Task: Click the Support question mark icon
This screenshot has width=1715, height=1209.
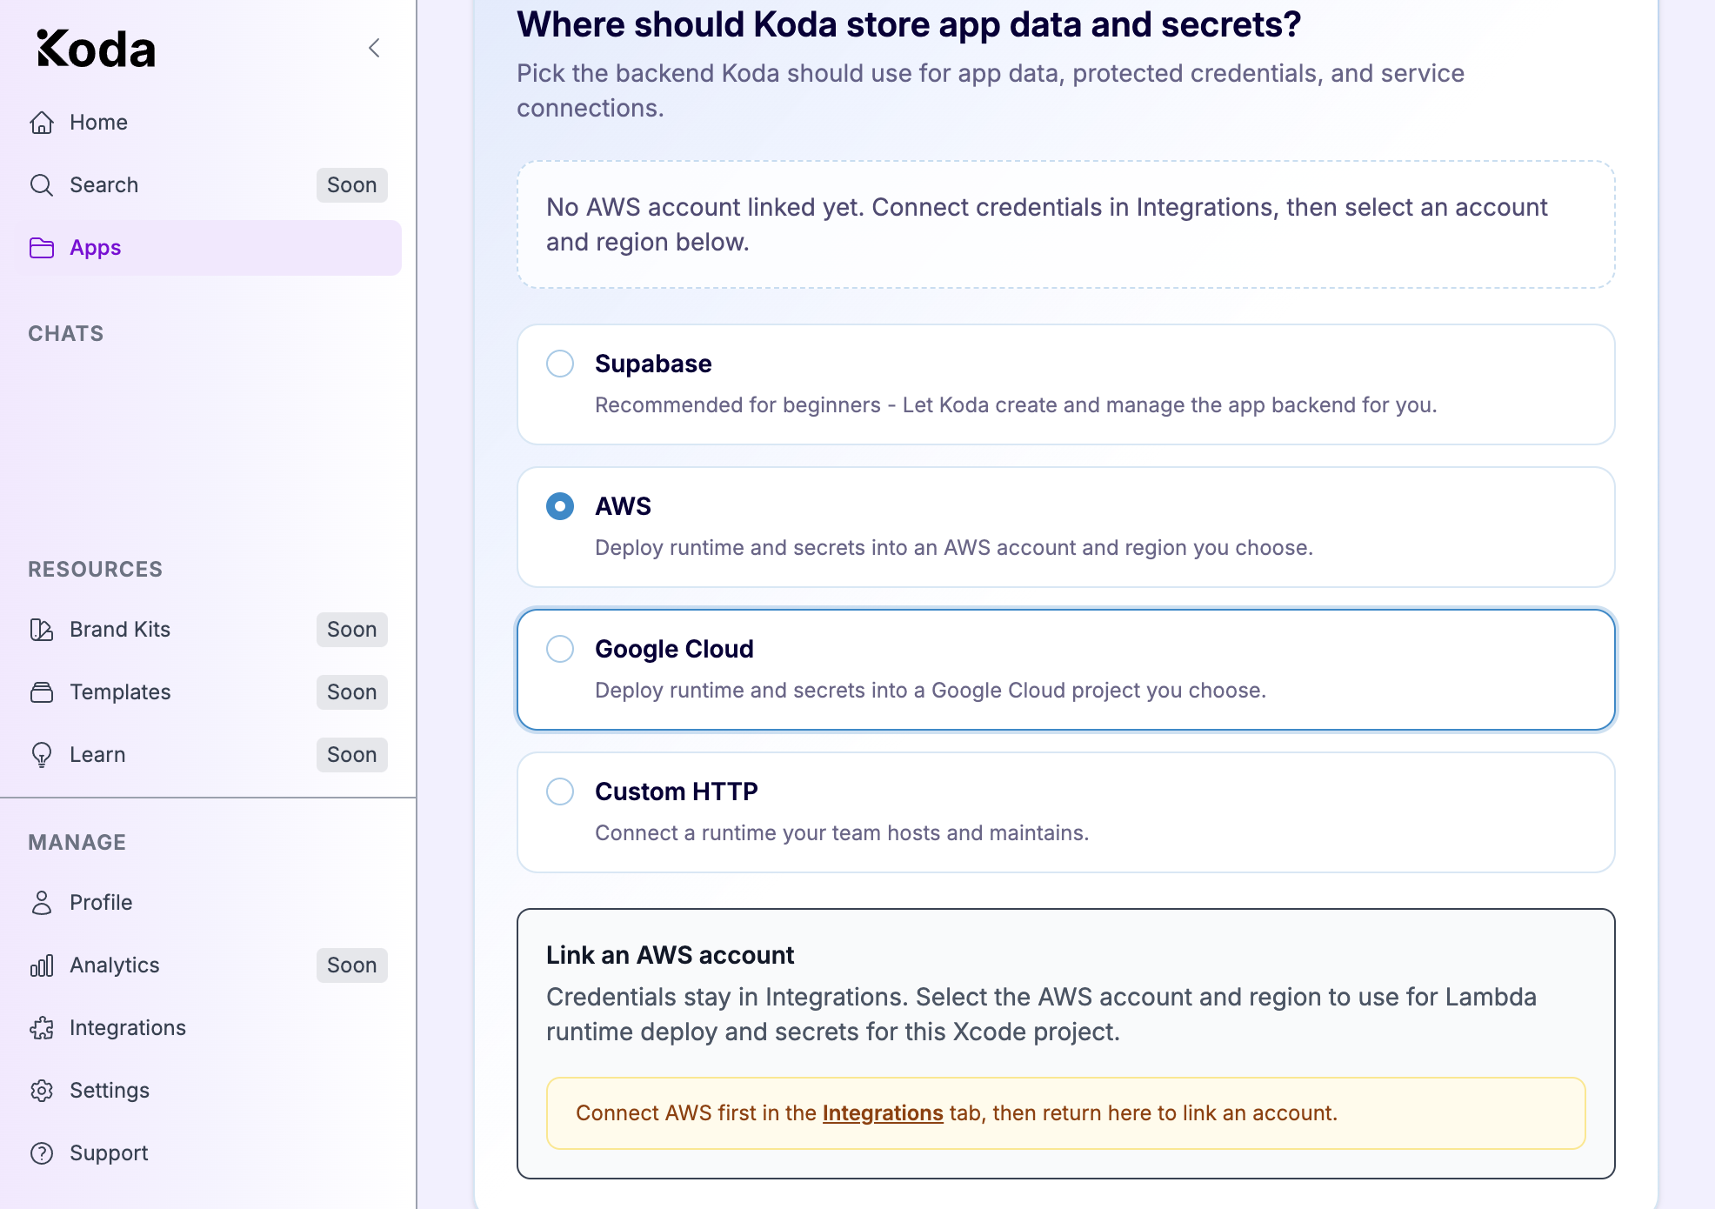Action: point(42,1153)
